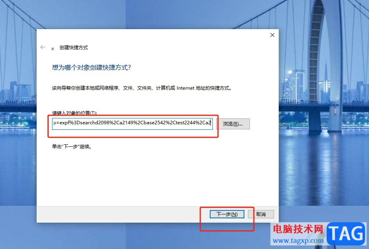Cancel the wizard with 取消
Image resolution: width=369 pixels, height=249 pixels.
(261, 214)
